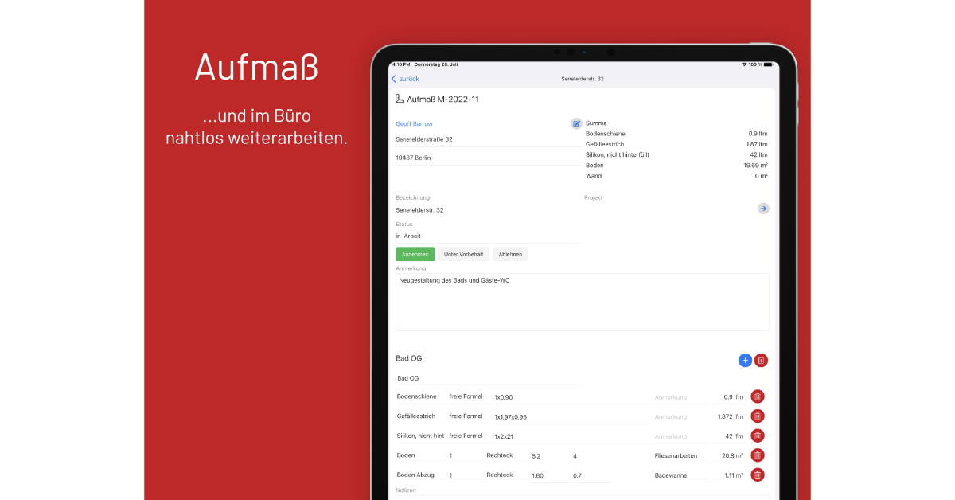Delete the Gefälleestrich row
Screen dimensions: 955x500
[x=758, y=416]
